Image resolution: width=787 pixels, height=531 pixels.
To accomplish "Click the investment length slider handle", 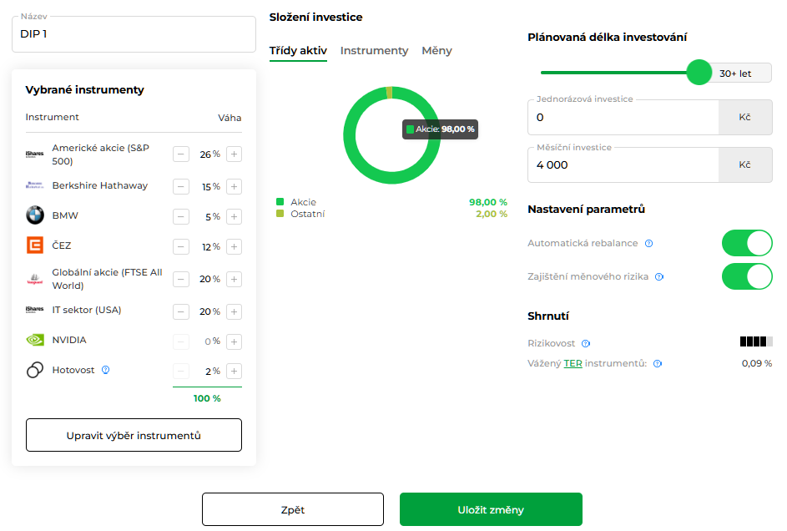I will tap(699, 73).
